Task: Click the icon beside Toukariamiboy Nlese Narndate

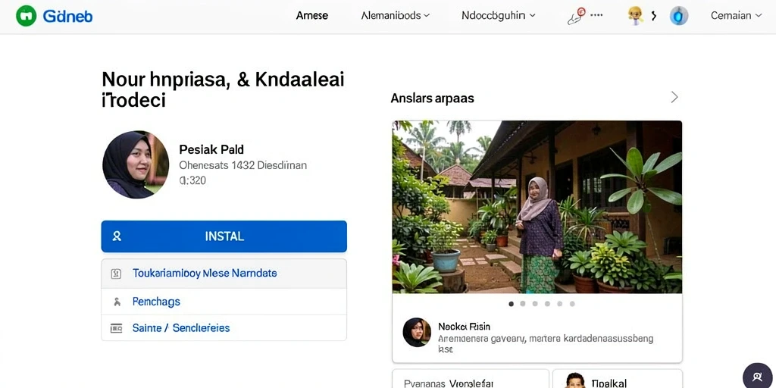Action: [116, 274]
